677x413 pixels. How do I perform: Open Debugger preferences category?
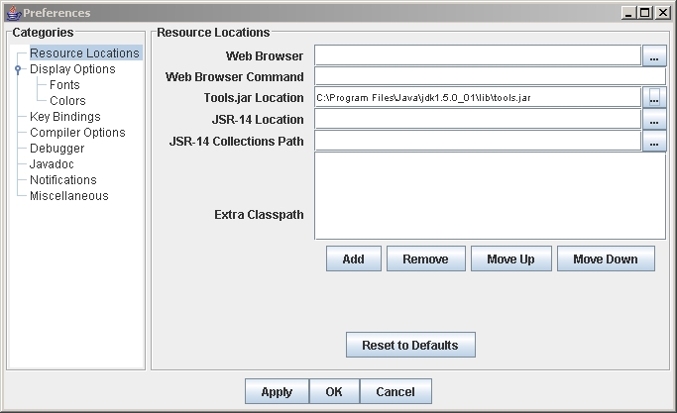56,149
